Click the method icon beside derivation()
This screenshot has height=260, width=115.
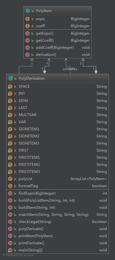(28, 55)
